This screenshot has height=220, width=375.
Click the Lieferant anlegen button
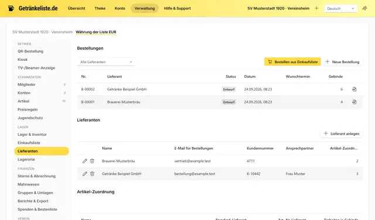point(341,134)
